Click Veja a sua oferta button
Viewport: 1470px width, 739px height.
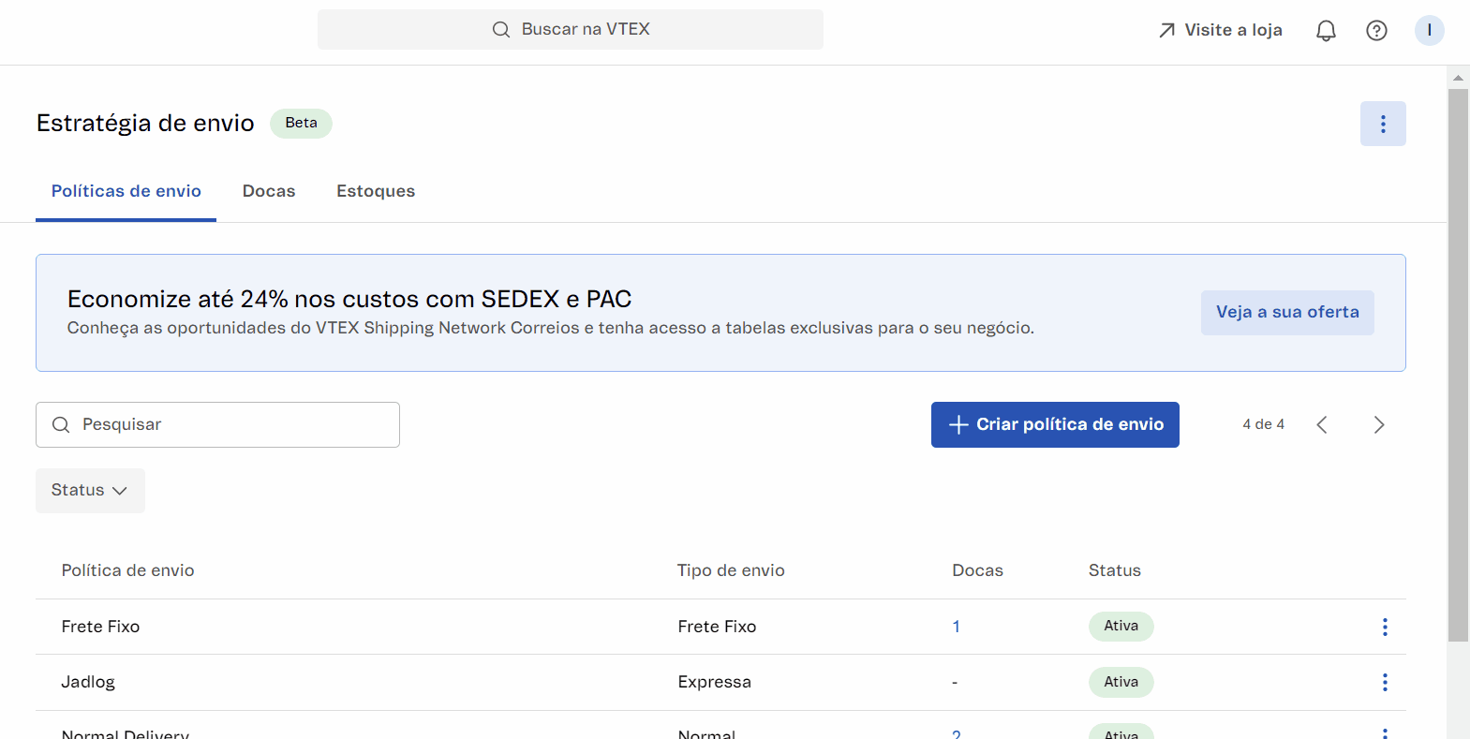[x=1287, y=313]
